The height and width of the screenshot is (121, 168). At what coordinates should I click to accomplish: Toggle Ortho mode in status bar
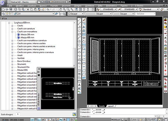click(39, 119)
